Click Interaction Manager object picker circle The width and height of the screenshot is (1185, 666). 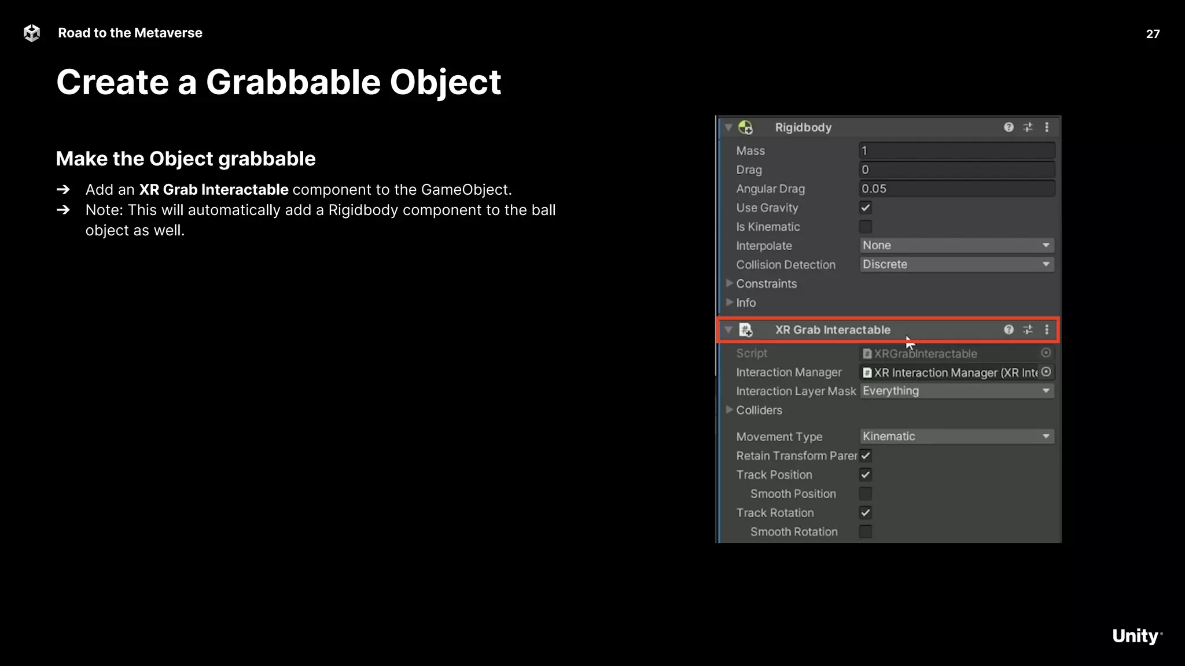click(1046, 372)
